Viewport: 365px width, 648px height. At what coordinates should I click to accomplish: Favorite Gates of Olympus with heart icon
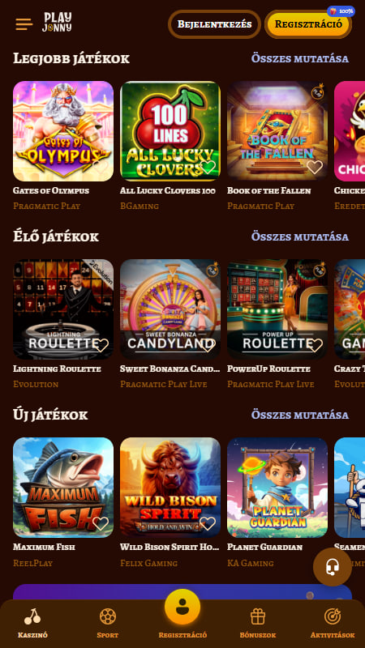click(100, 168)
